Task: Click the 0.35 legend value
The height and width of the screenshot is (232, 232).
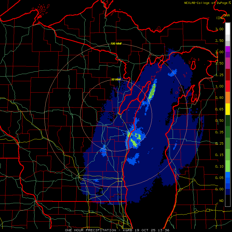Action: coord(219,132)
